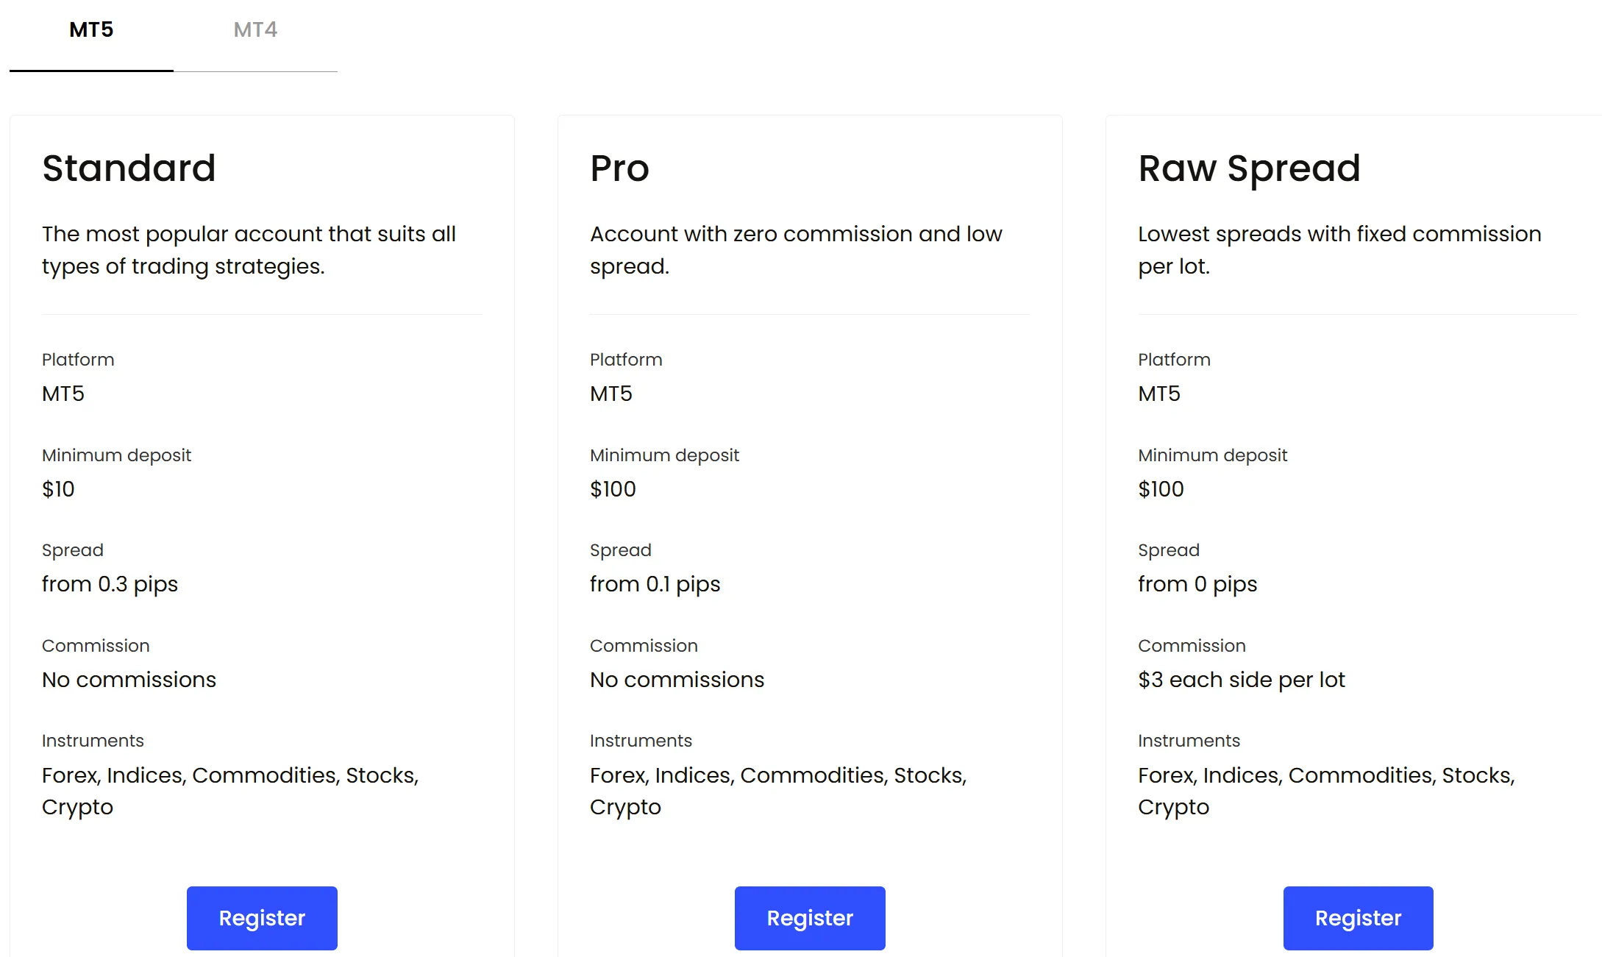Click the 'from 0.3 pips' spread value

click(x=110, y=584)
